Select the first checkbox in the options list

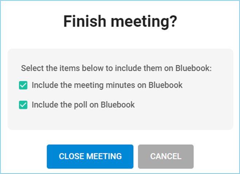[x=23, y=86]
